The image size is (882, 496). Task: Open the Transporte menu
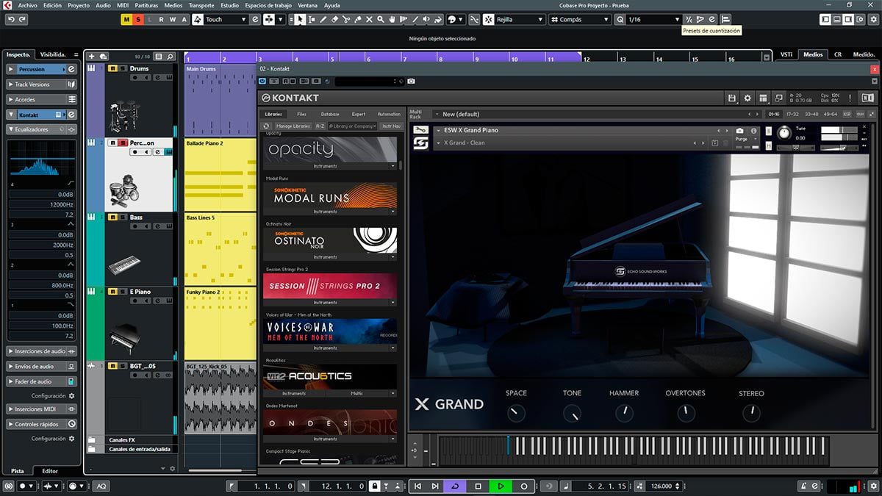tap(201, 5)
